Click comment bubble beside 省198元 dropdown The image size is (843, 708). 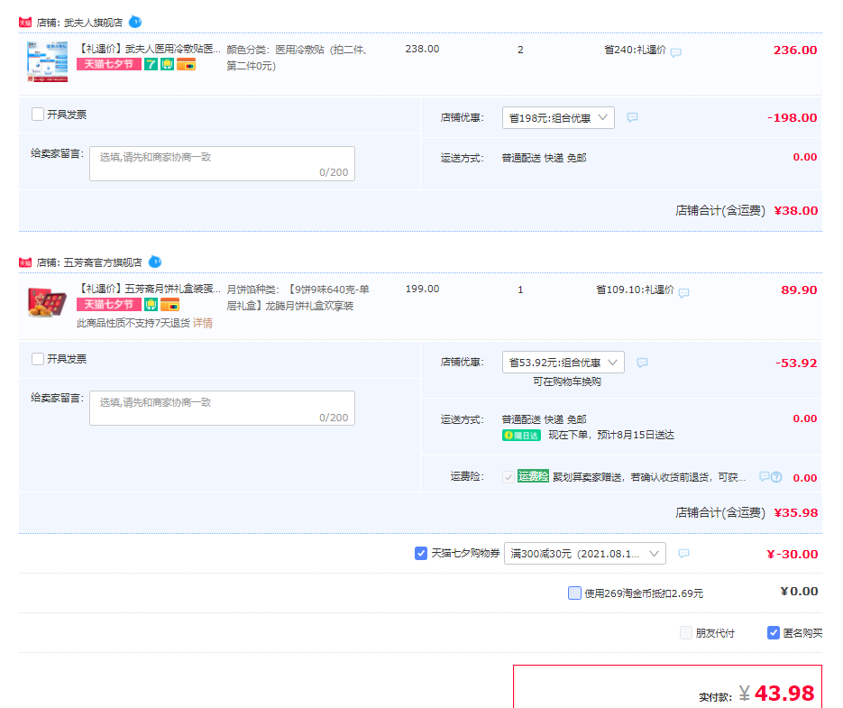tap(632, 117)
